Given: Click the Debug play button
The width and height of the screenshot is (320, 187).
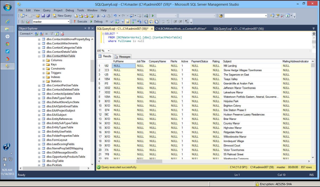Looking at the screenshot, I should point(96,21).
